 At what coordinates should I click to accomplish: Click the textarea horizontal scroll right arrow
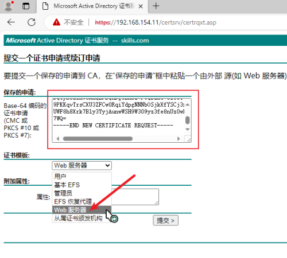pyautogui.click(x=179, y=139)
